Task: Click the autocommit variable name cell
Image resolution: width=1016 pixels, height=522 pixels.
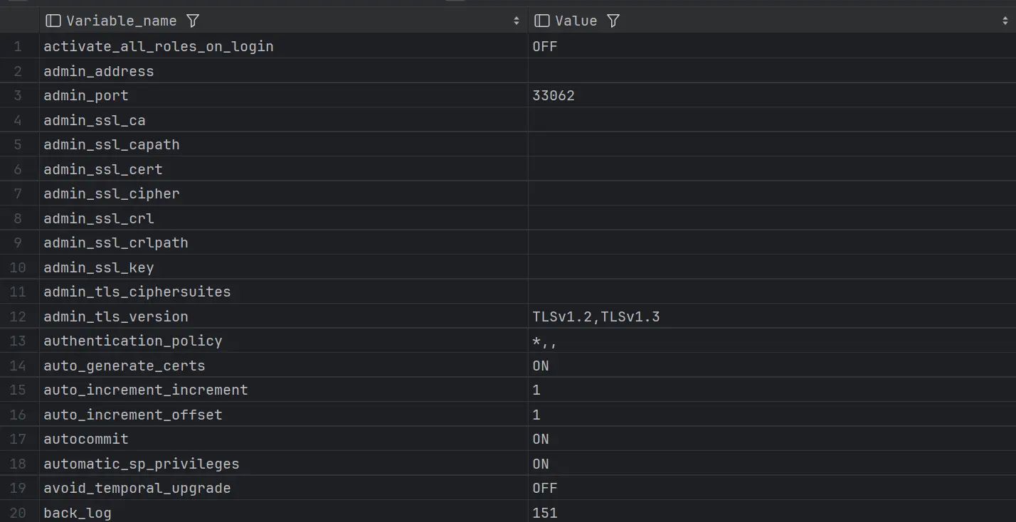Action: 86,439
